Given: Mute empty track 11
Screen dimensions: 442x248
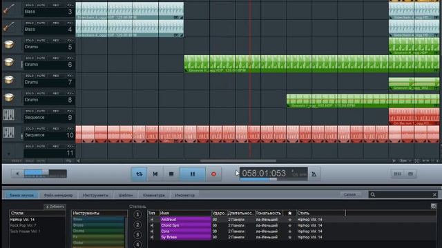Looking at the screenshot, I should tap(41, 147).
